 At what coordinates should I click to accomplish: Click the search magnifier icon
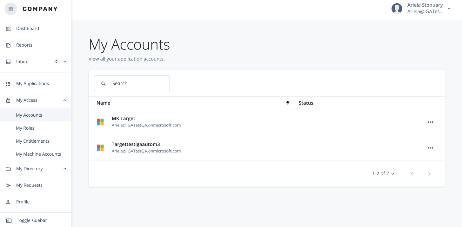pos(103,83)
